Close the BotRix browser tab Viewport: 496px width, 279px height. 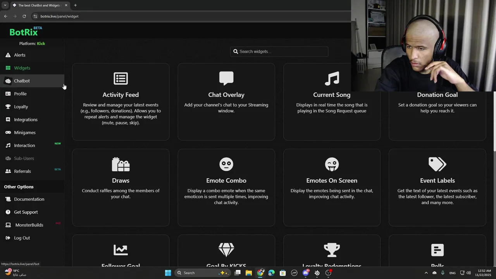(66, 5)
